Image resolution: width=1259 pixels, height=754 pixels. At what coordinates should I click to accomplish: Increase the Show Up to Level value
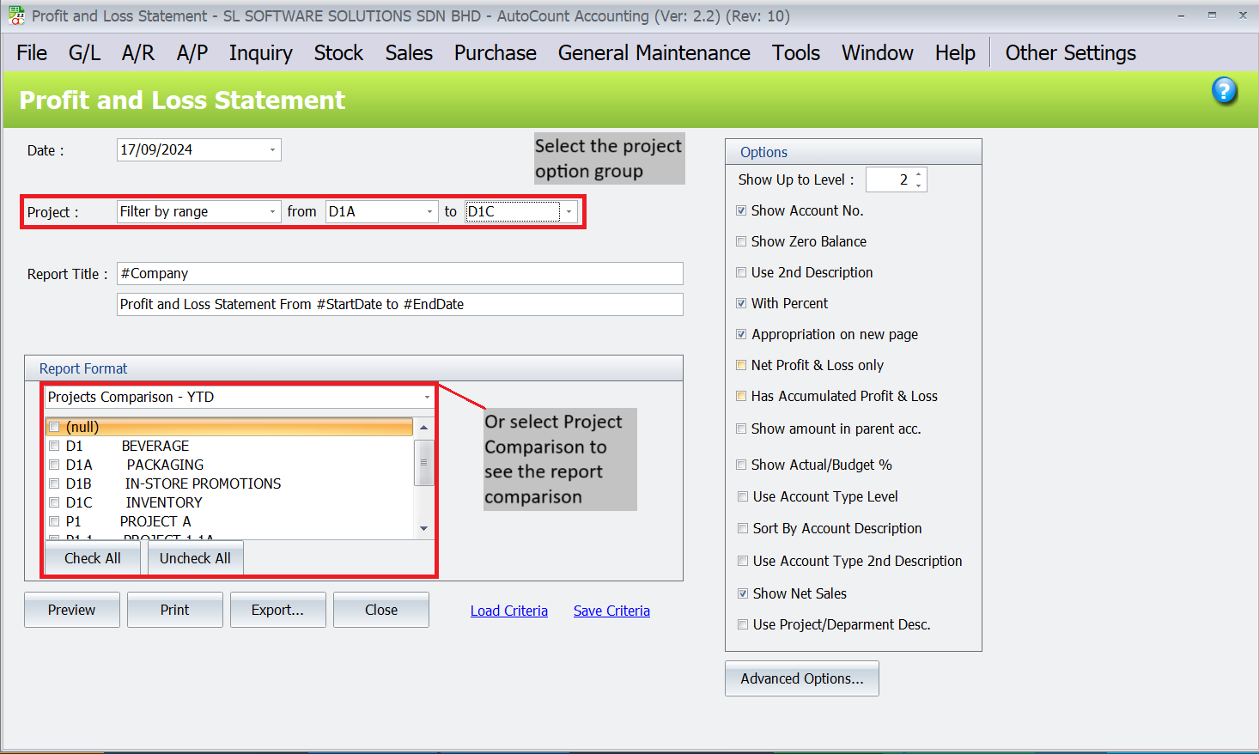pos(918,174)
